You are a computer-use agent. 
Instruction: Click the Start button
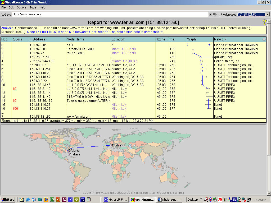(x=8, y=200)
